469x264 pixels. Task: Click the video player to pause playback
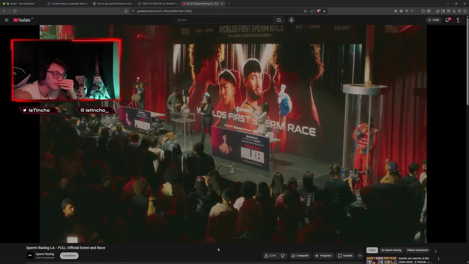tap(233, 134)
